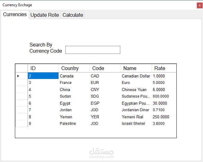Click the Name column header
The width and height of the screenshot is (203, 162).
pyautogui.click(x=136, y=68)
